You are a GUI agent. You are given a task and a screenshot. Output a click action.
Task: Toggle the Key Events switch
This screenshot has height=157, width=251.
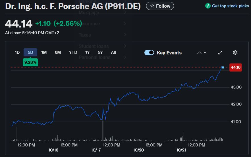(x=149, y=53)
